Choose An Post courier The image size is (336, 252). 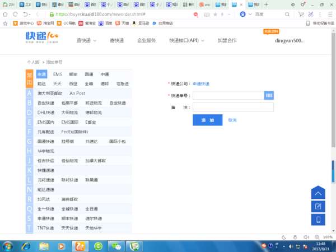(77, 93)
